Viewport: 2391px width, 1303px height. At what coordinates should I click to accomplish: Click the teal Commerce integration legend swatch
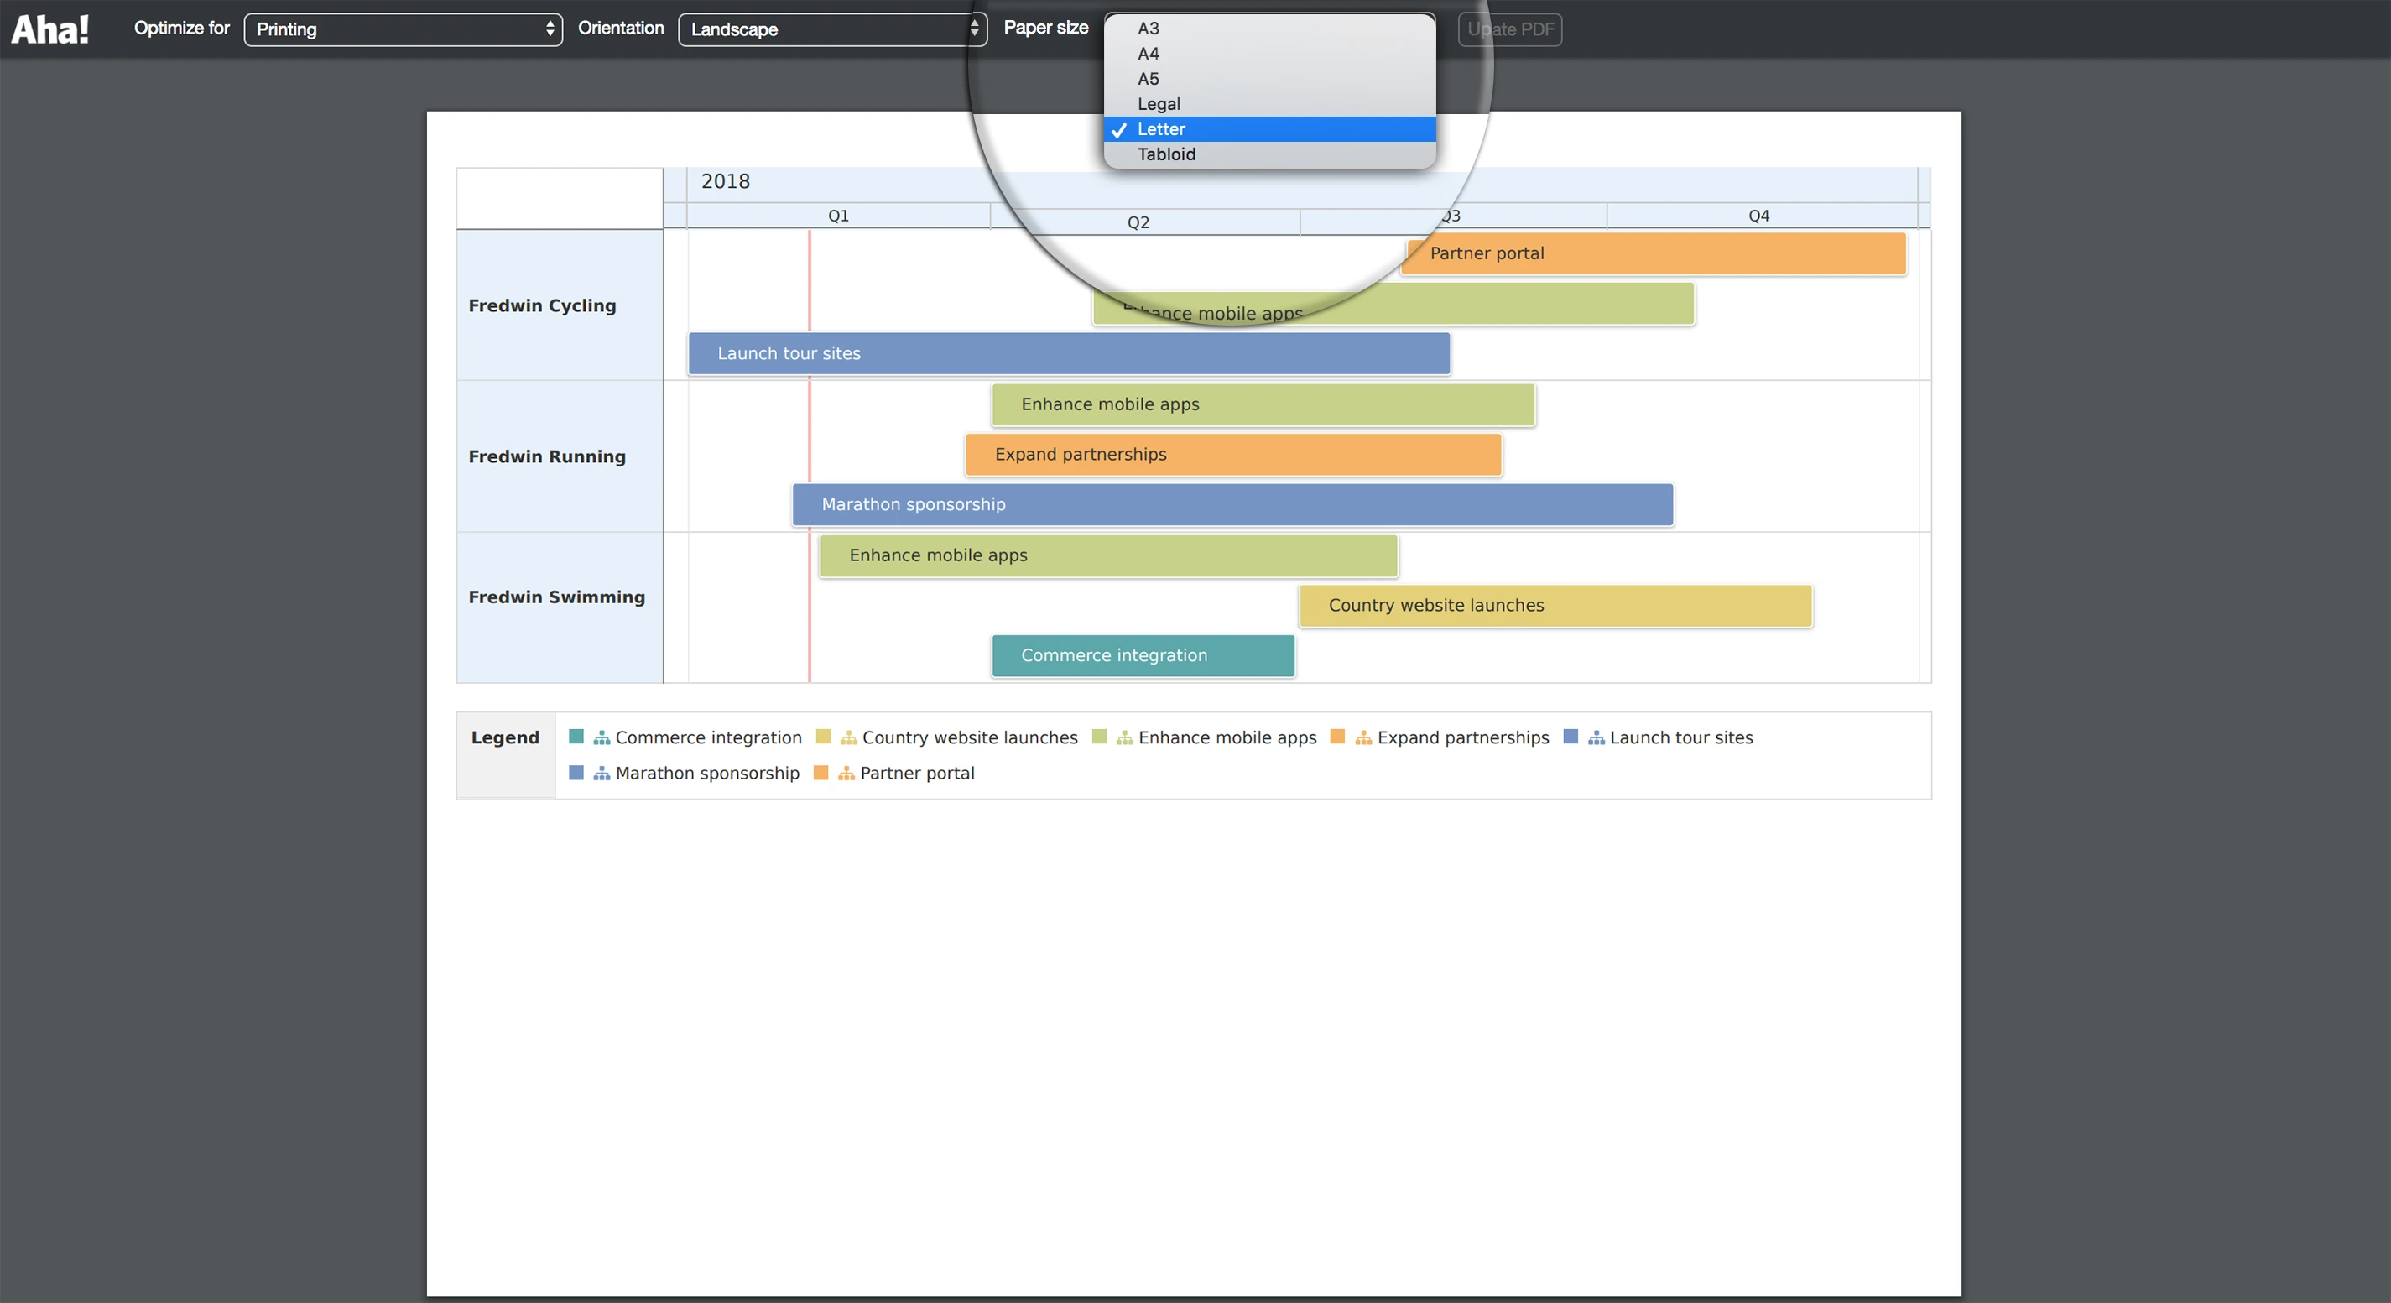[x=576, y=737]
